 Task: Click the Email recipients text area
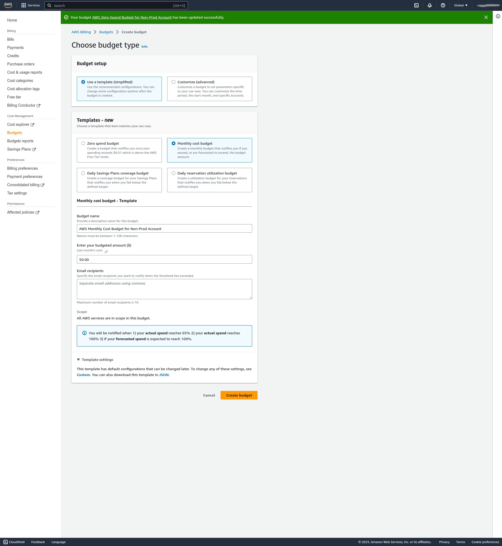tap(164, 289)
